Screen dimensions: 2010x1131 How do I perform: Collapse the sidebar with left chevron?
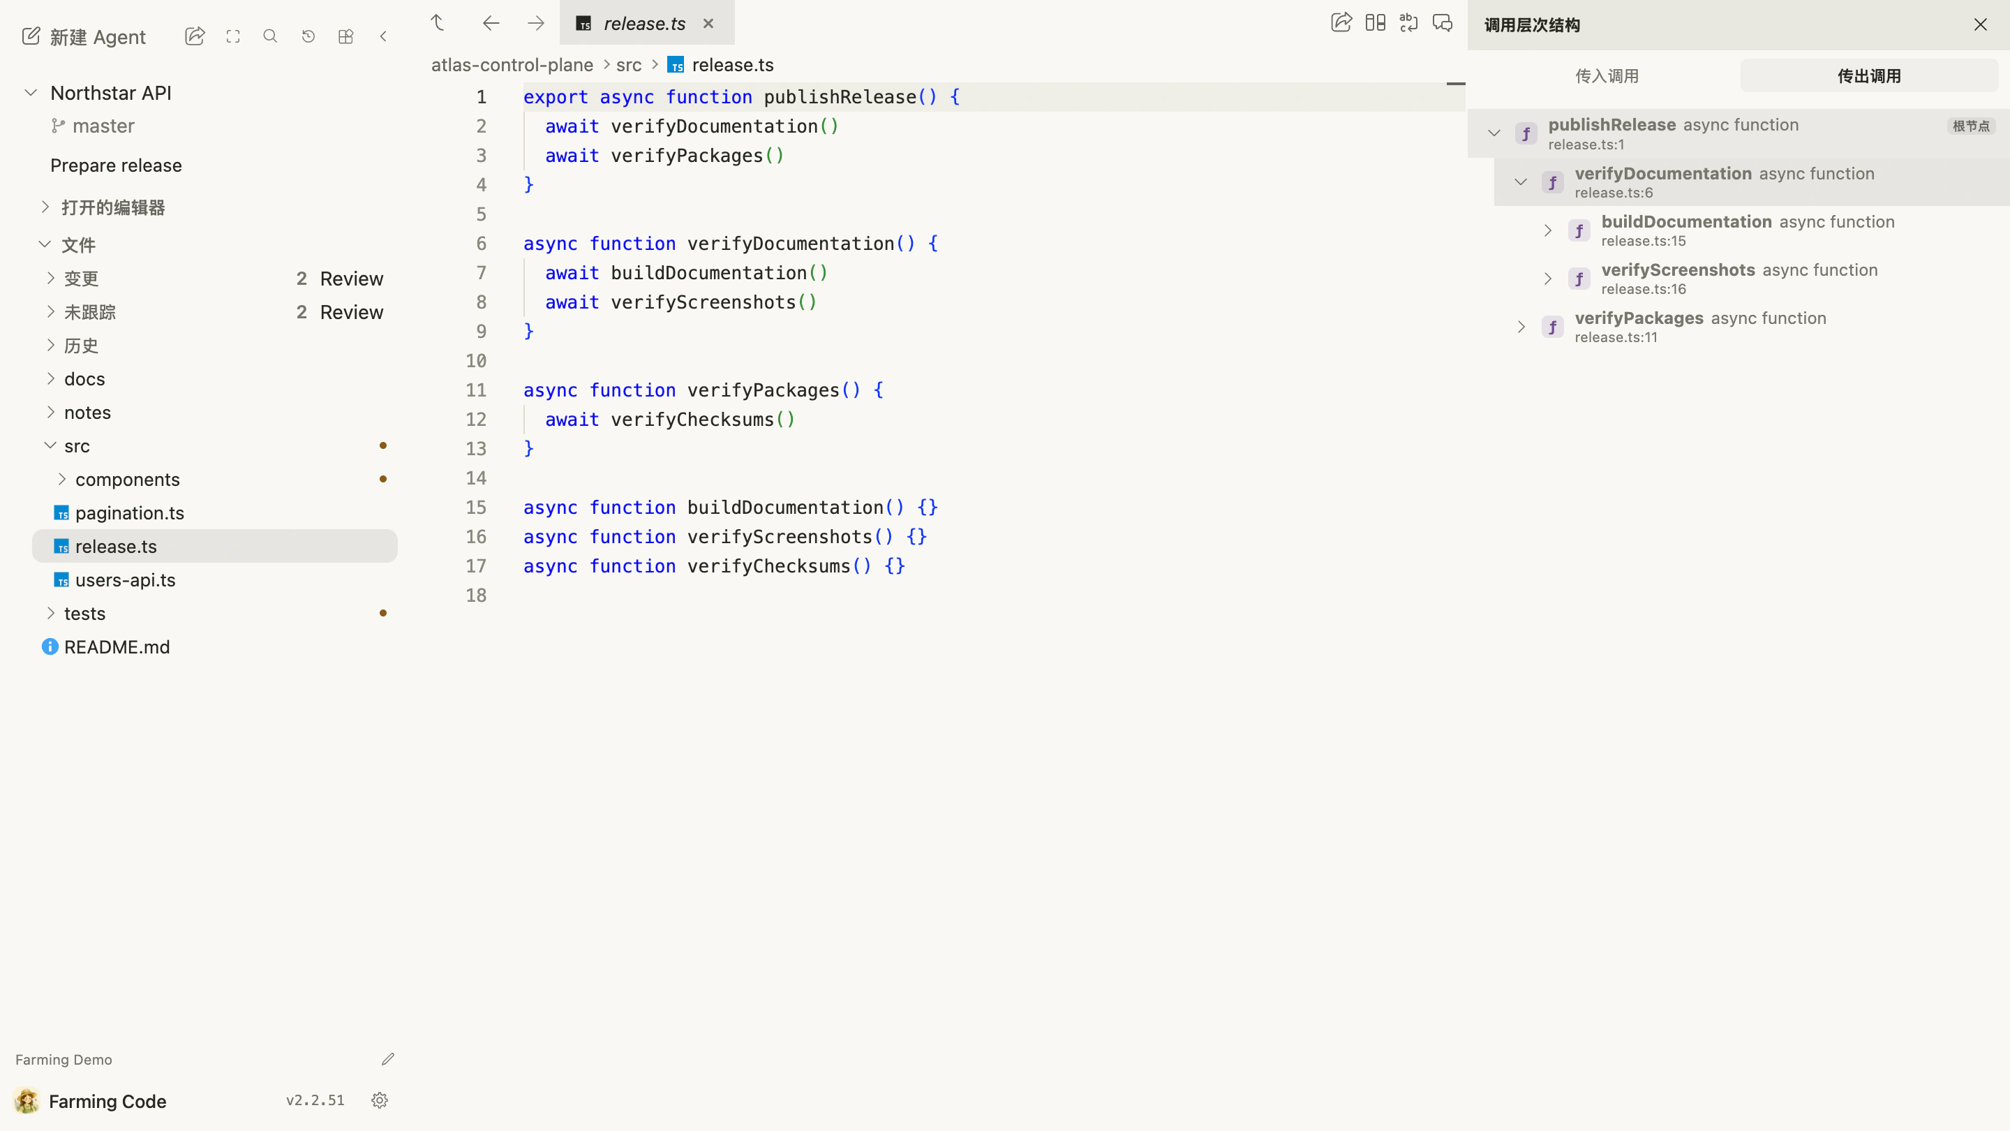click(x=383, y=36)
